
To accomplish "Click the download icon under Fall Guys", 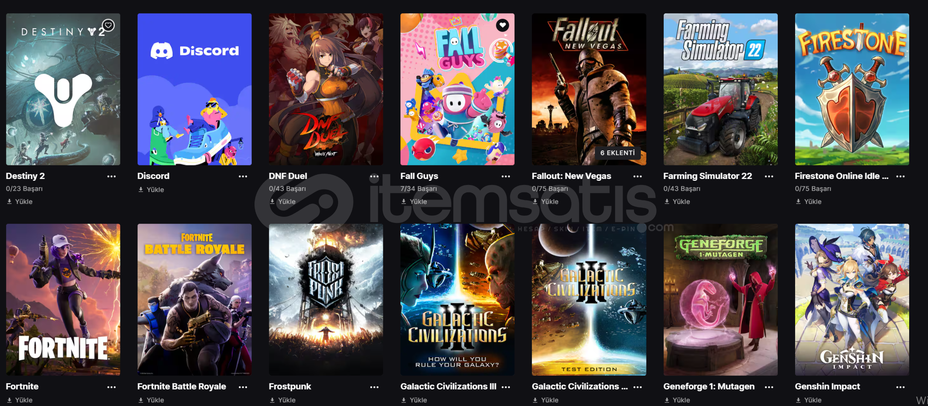I will click(x=404, y=201).
